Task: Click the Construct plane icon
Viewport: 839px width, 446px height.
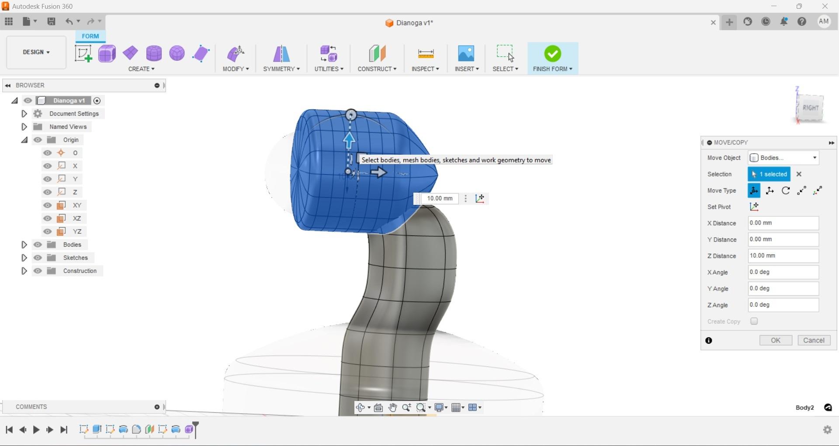Action: tap(377, 54)
